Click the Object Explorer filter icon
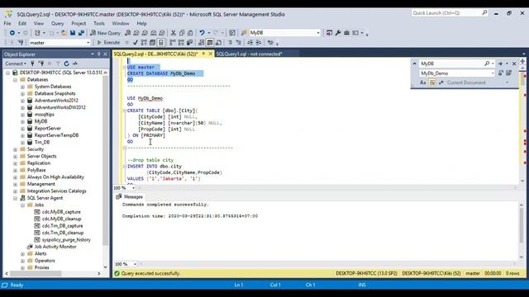The image size is (529, 297). 58,64
